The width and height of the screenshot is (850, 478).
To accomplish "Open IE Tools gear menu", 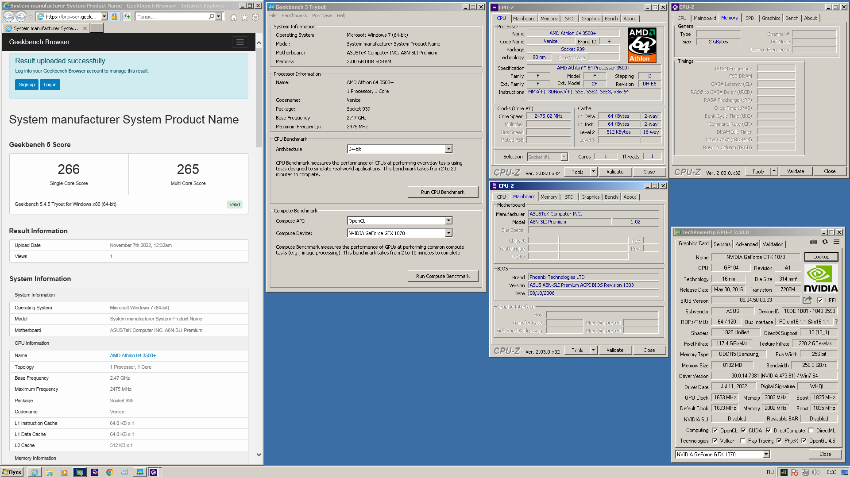I will click(255, 17).
